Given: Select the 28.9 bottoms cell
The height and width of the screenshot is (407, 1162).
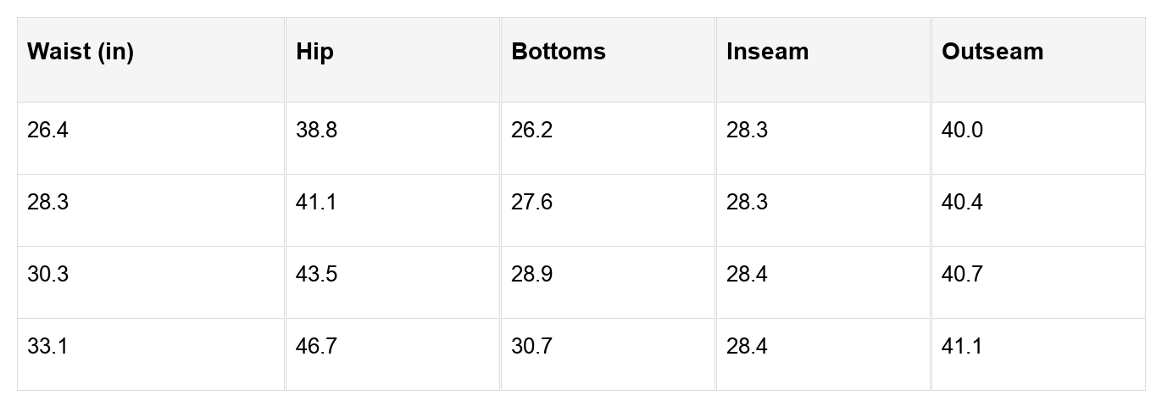Looking at the screenshot, I should point(531,275).
